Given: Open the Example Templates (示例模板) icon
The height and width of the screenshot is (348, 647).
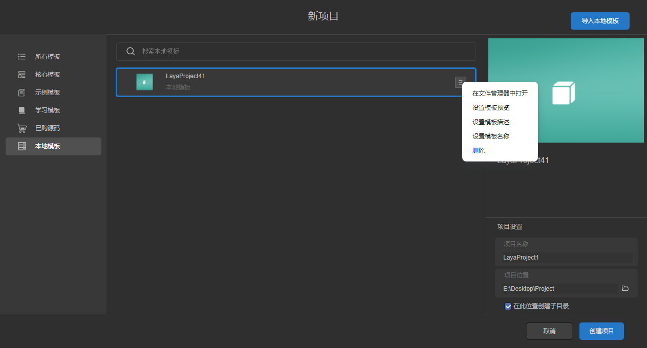Looking at the screenshot, I should [x=21, y=92].
